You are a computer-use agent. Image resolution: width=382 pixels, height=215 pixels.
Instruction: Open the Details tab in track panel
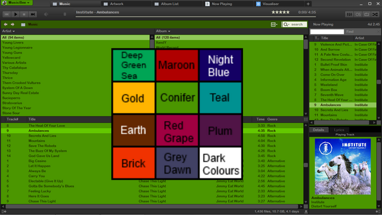318,130
